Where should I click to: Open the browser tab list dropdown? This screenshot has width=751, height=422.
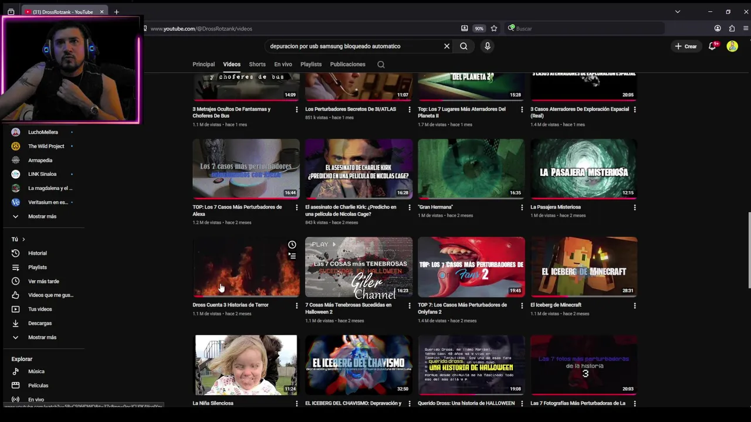(678, 12)
